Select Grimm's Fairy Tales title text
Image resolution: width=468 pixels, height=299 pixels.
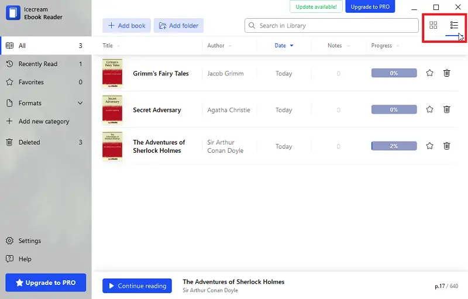coord(161,74)
